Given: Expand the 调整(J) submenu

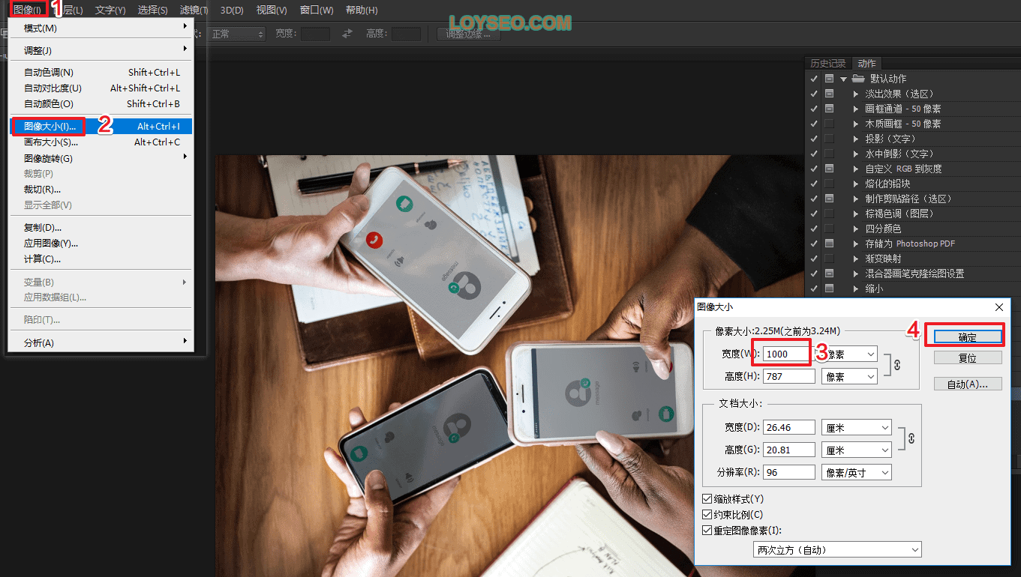Looking at the screenshot, I should 101,50.
